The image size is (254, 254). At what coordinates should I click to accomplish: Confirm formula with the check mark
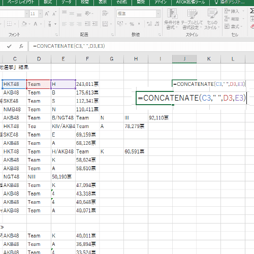9,46
